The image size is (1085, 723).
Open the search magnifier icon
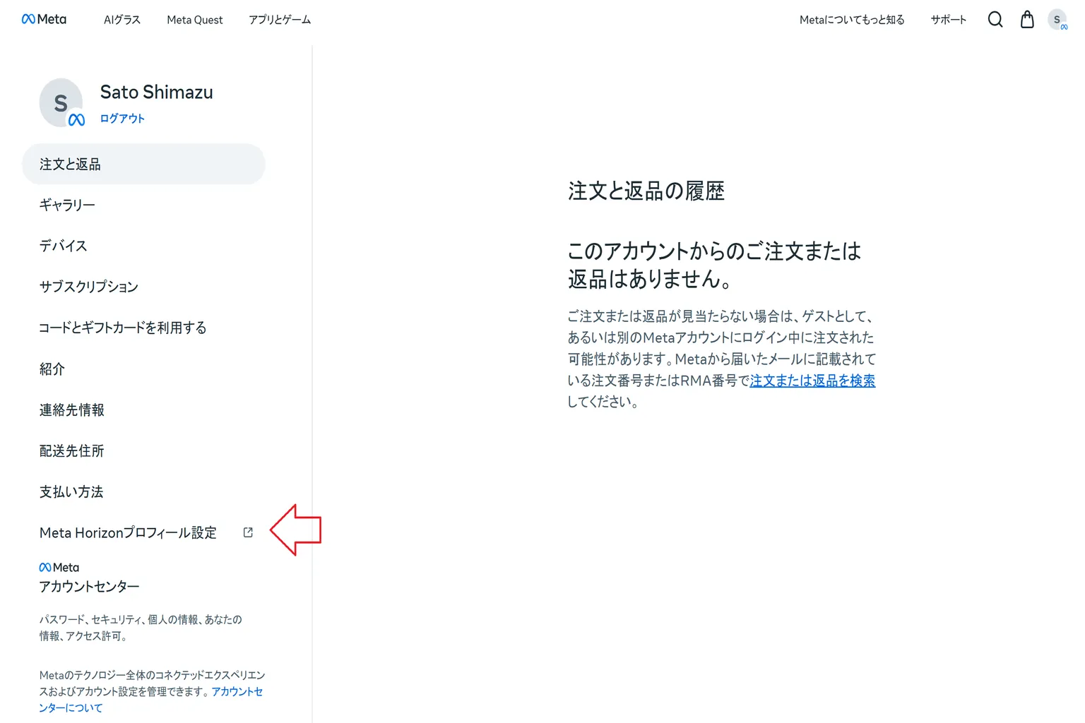(x=995, y=19)
